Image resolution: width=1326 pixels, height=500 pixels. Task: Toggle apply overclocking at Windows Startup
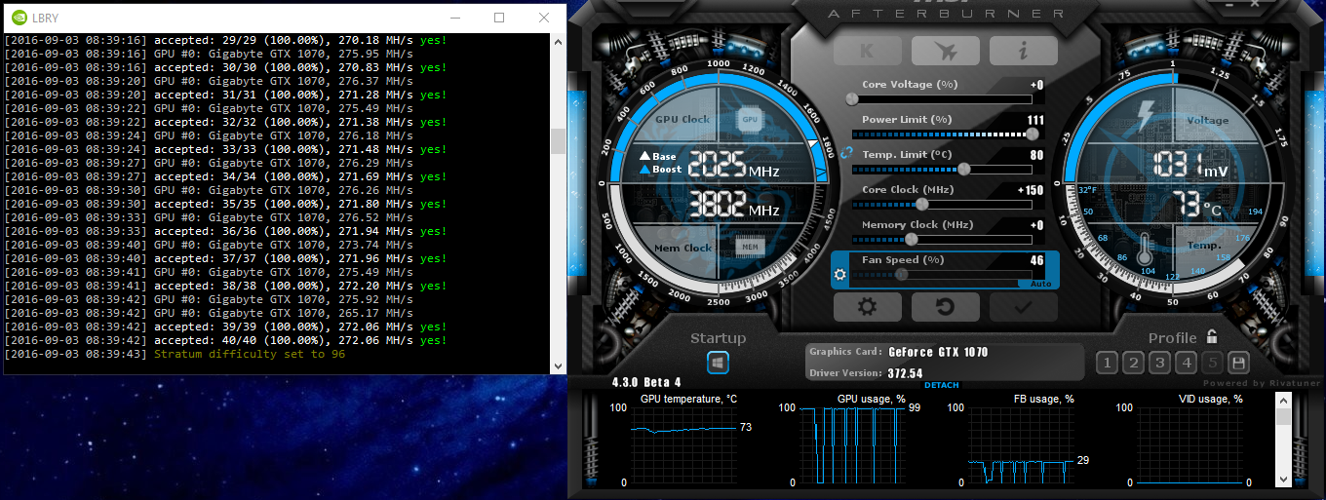point(718,363)
